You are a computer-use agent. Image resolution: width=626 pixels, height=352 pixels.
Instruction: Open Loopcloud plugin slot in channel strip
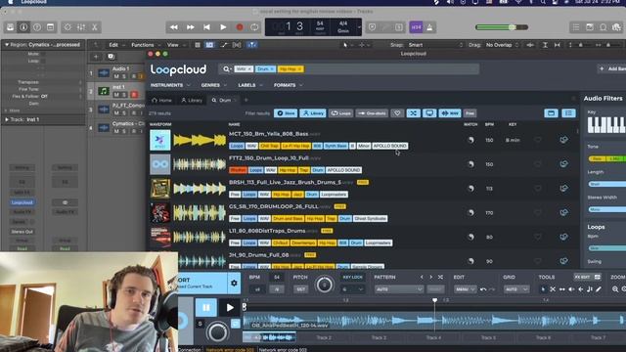[22, 202]
